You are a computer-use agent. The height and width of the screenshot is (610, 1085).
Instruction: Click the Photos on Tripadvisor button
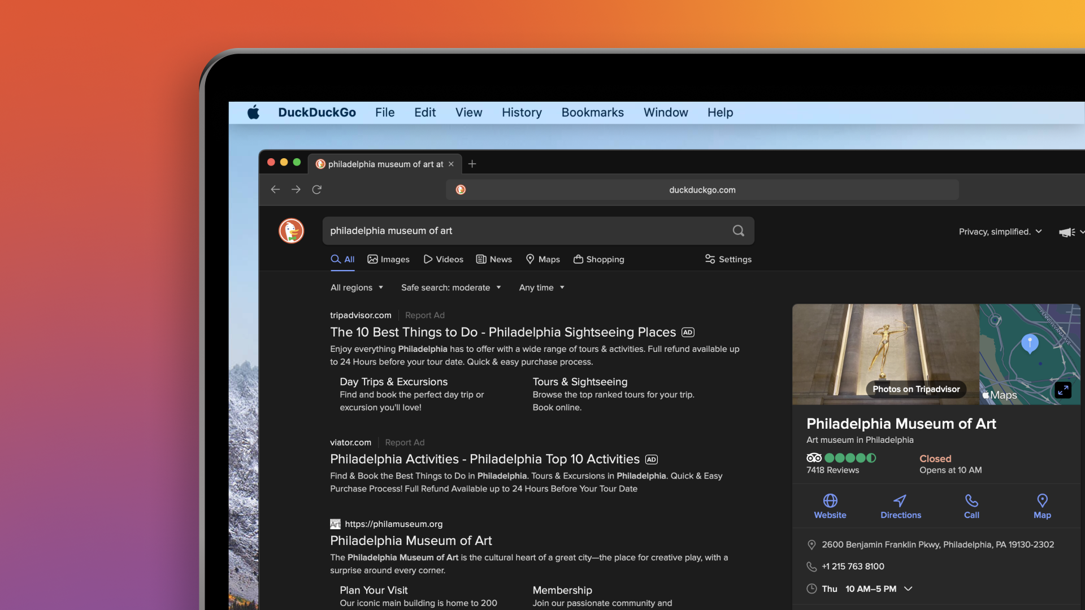[915, 389]
